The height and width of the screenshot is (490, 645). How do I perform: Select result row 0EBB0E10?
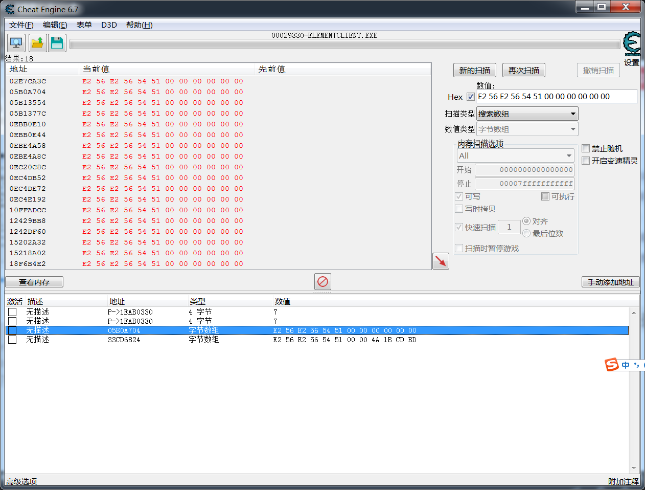pos(218,124)
